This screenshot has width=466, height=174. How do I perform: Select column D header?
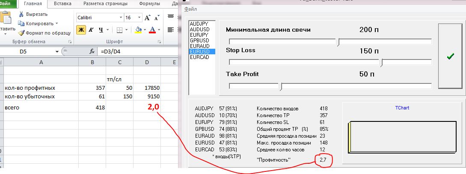click(x=147, y=62)
